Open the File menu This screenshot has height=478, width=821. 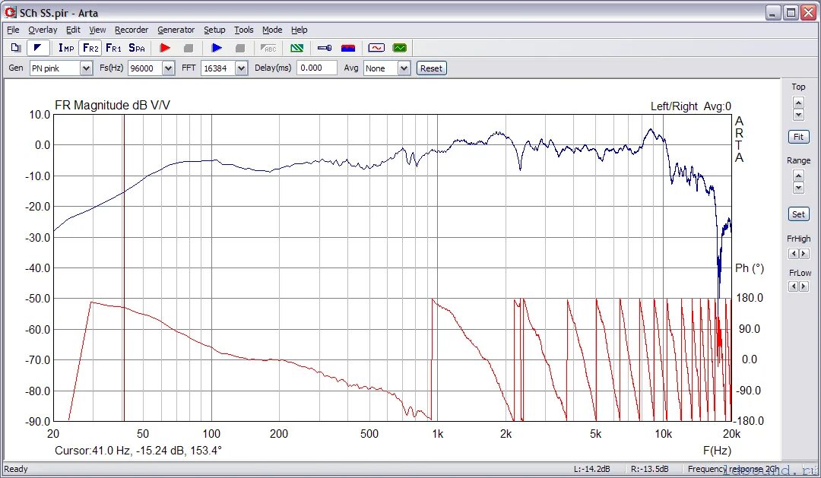[x=13, y=30]
